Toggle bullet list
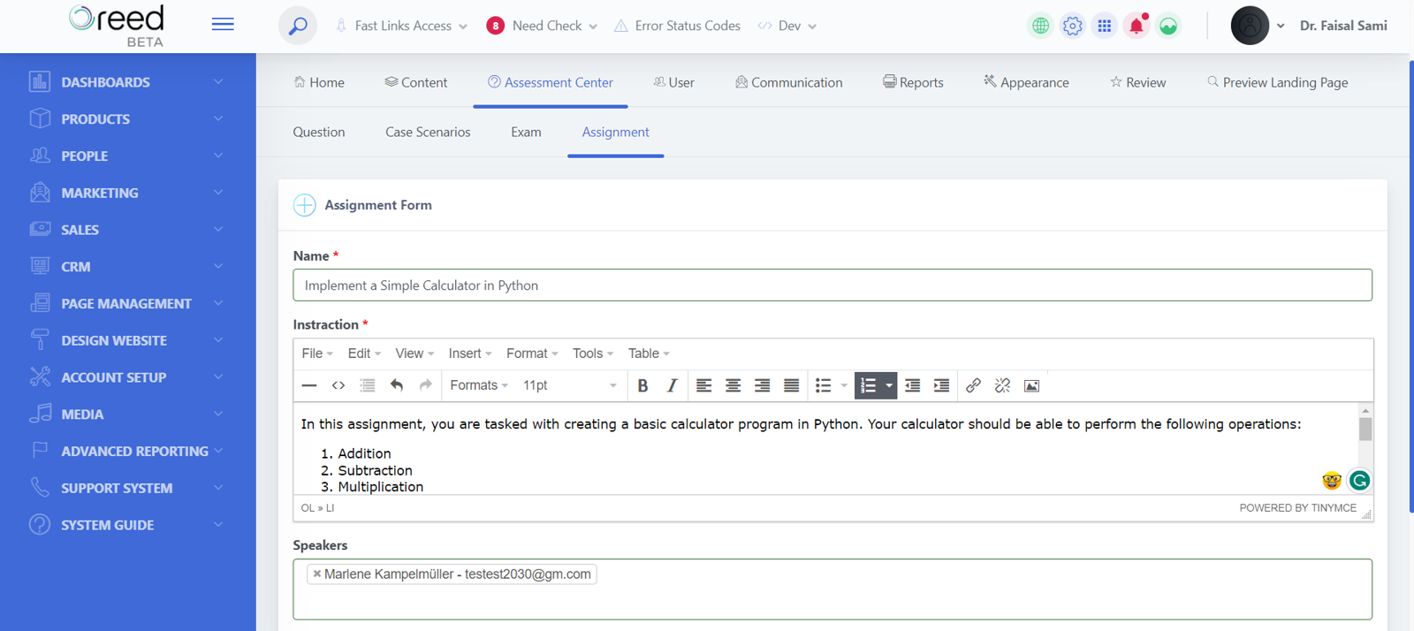This screenshot has width=1414, height=631. tap(823, 385)
